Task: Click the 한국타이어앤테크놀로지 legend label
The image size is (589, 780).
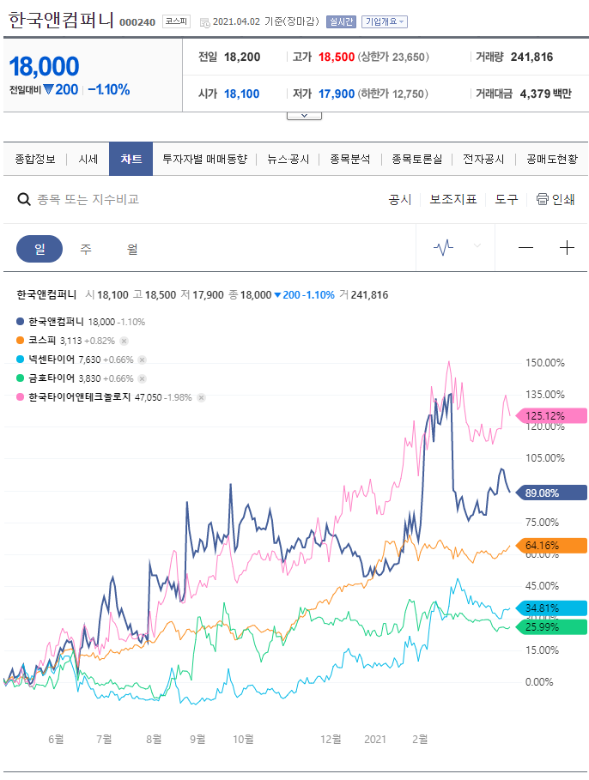Action: point(80,397)
